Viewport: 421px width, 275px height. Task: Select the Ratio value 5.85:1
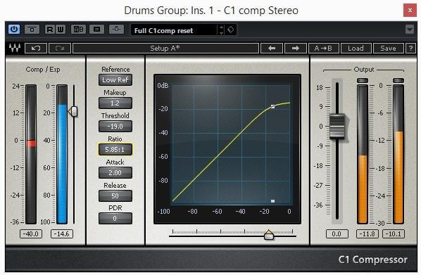pos(115,149)
